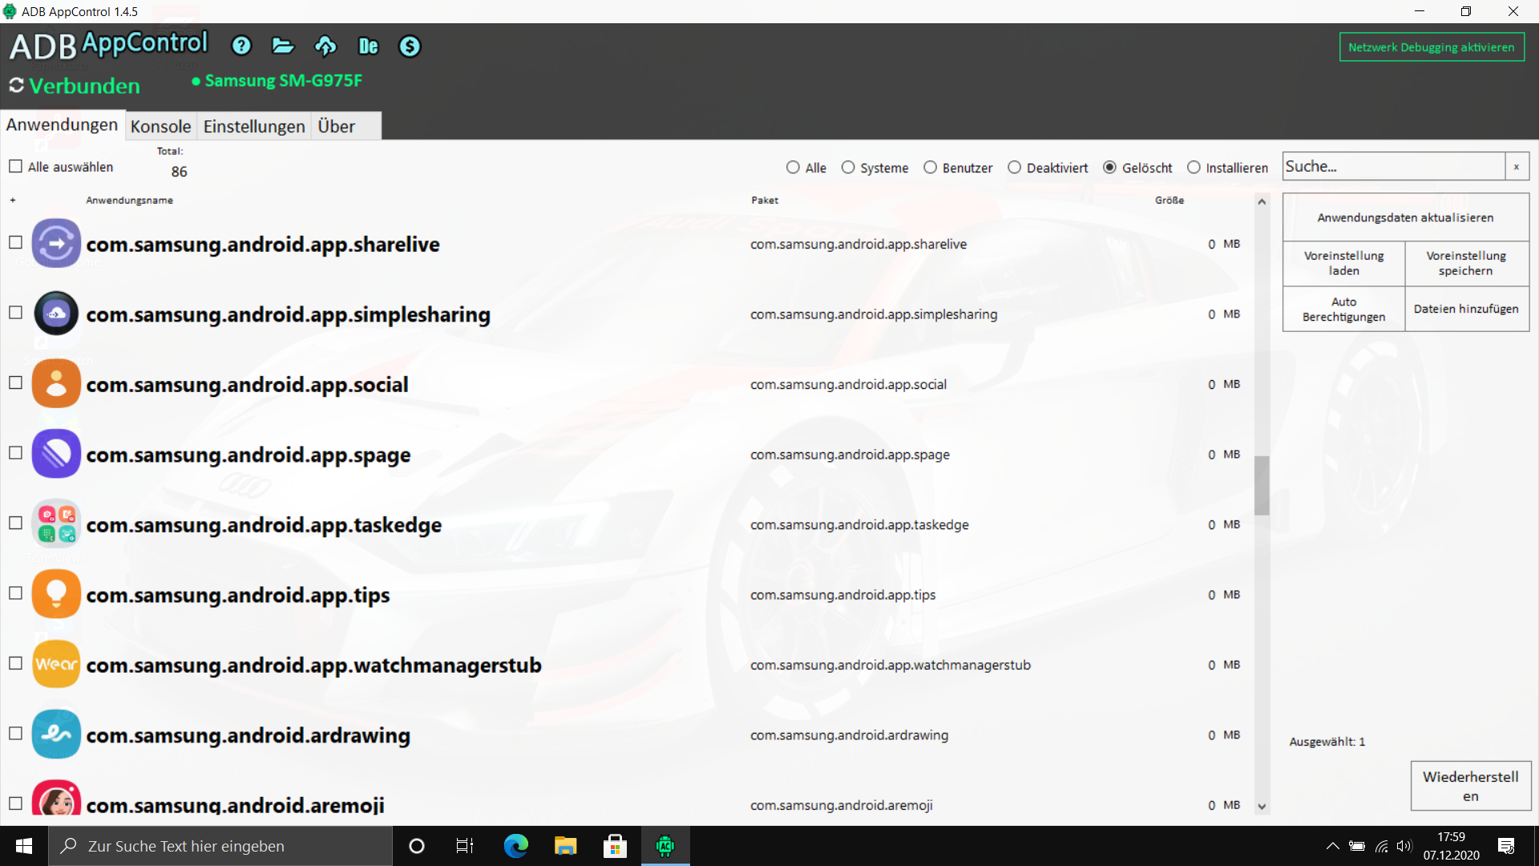Click the list scroll-down arrow
The width and height of the screenshot is (1539, 866).
pyautogui.click(x=1262, y=807)
